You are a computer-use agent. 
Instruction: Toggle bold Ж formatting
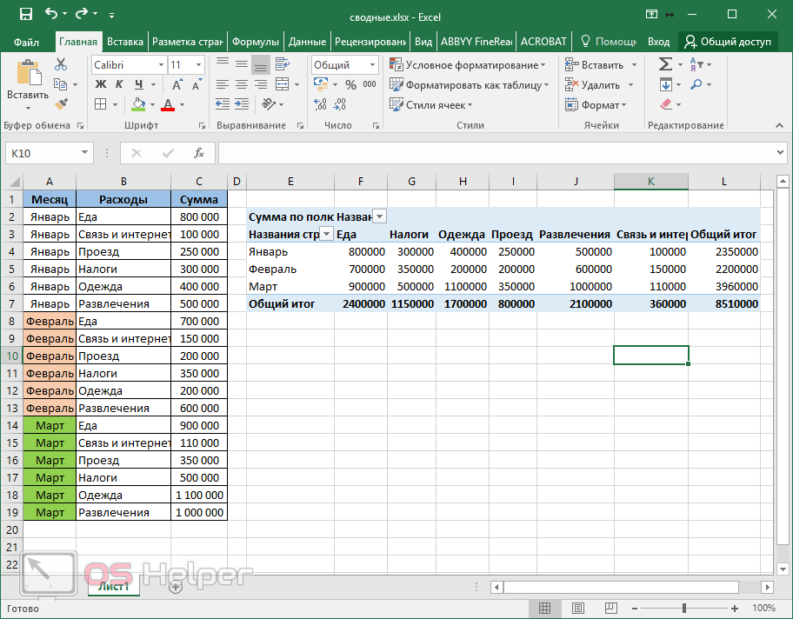pyautogui.click(x=100, y=84)
